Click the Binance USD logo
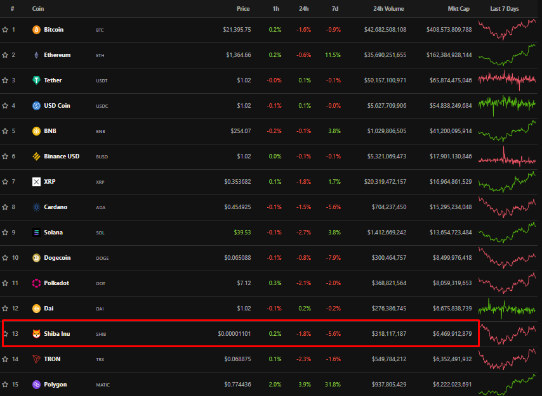 click(x=36, y=156)
